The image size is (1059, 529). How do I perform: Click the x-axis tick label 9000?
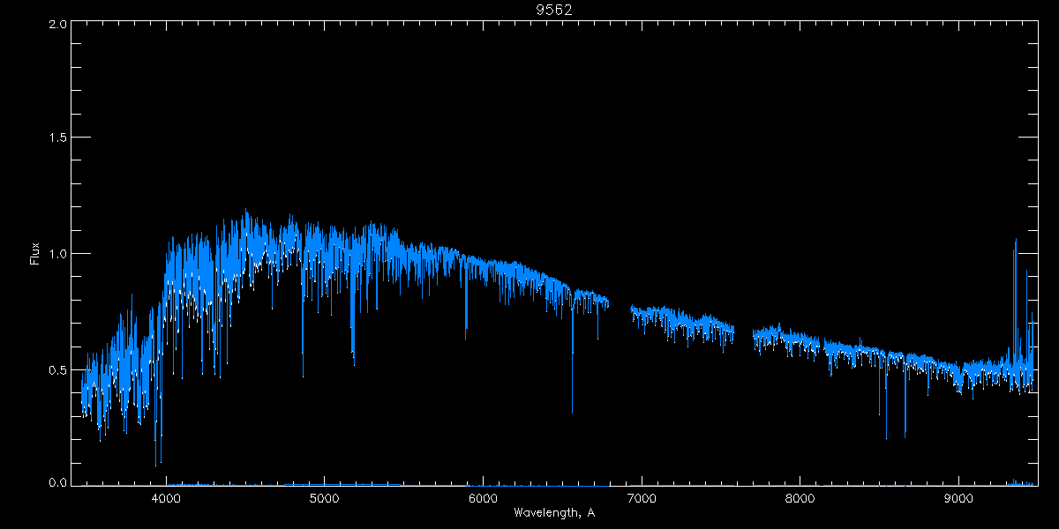[x=958, y=498]
